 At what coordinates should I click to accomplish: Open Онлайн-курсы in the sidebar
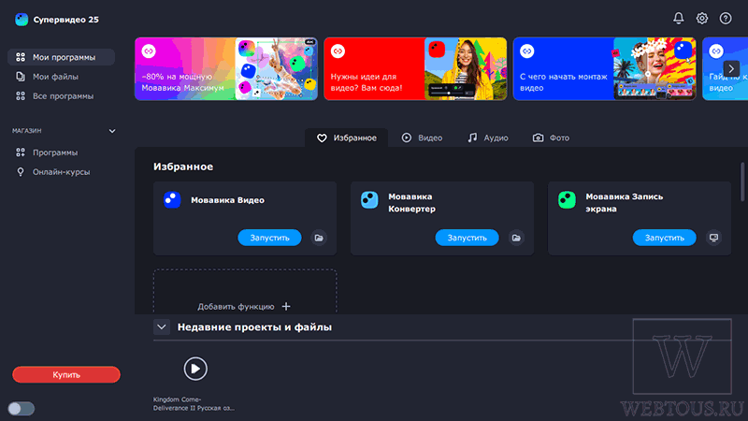click(61, 172)
